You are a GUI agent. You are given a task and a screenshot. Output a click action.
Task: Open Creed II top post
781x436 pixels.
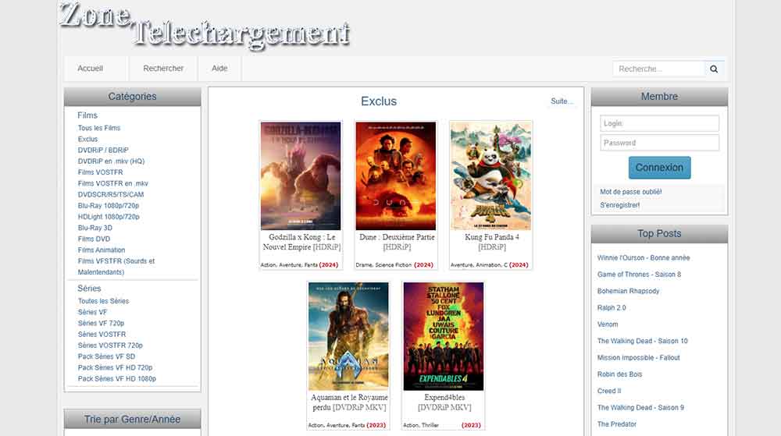609,392
